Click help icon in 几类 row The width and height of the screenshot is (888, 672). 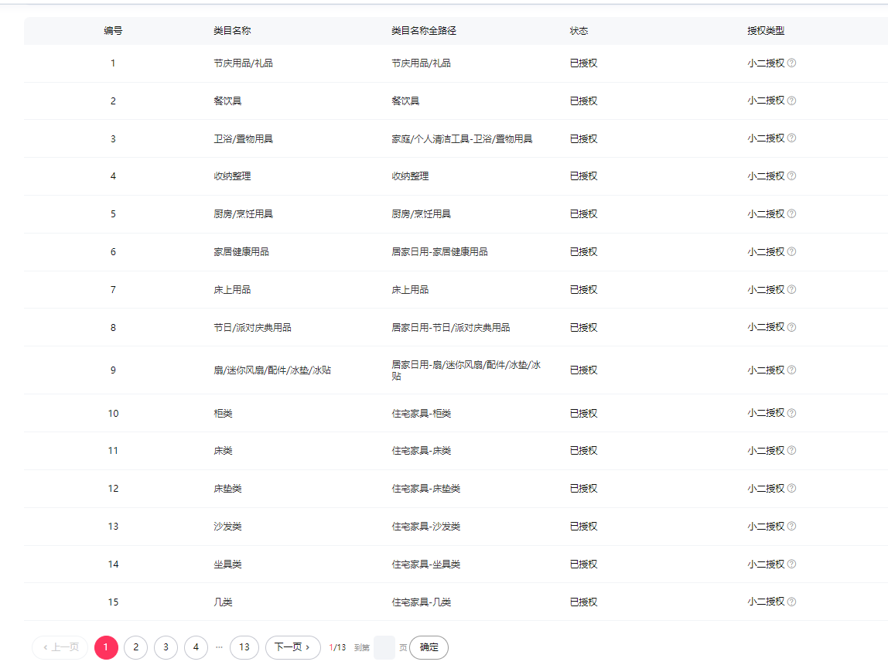[x=791, y=602]
